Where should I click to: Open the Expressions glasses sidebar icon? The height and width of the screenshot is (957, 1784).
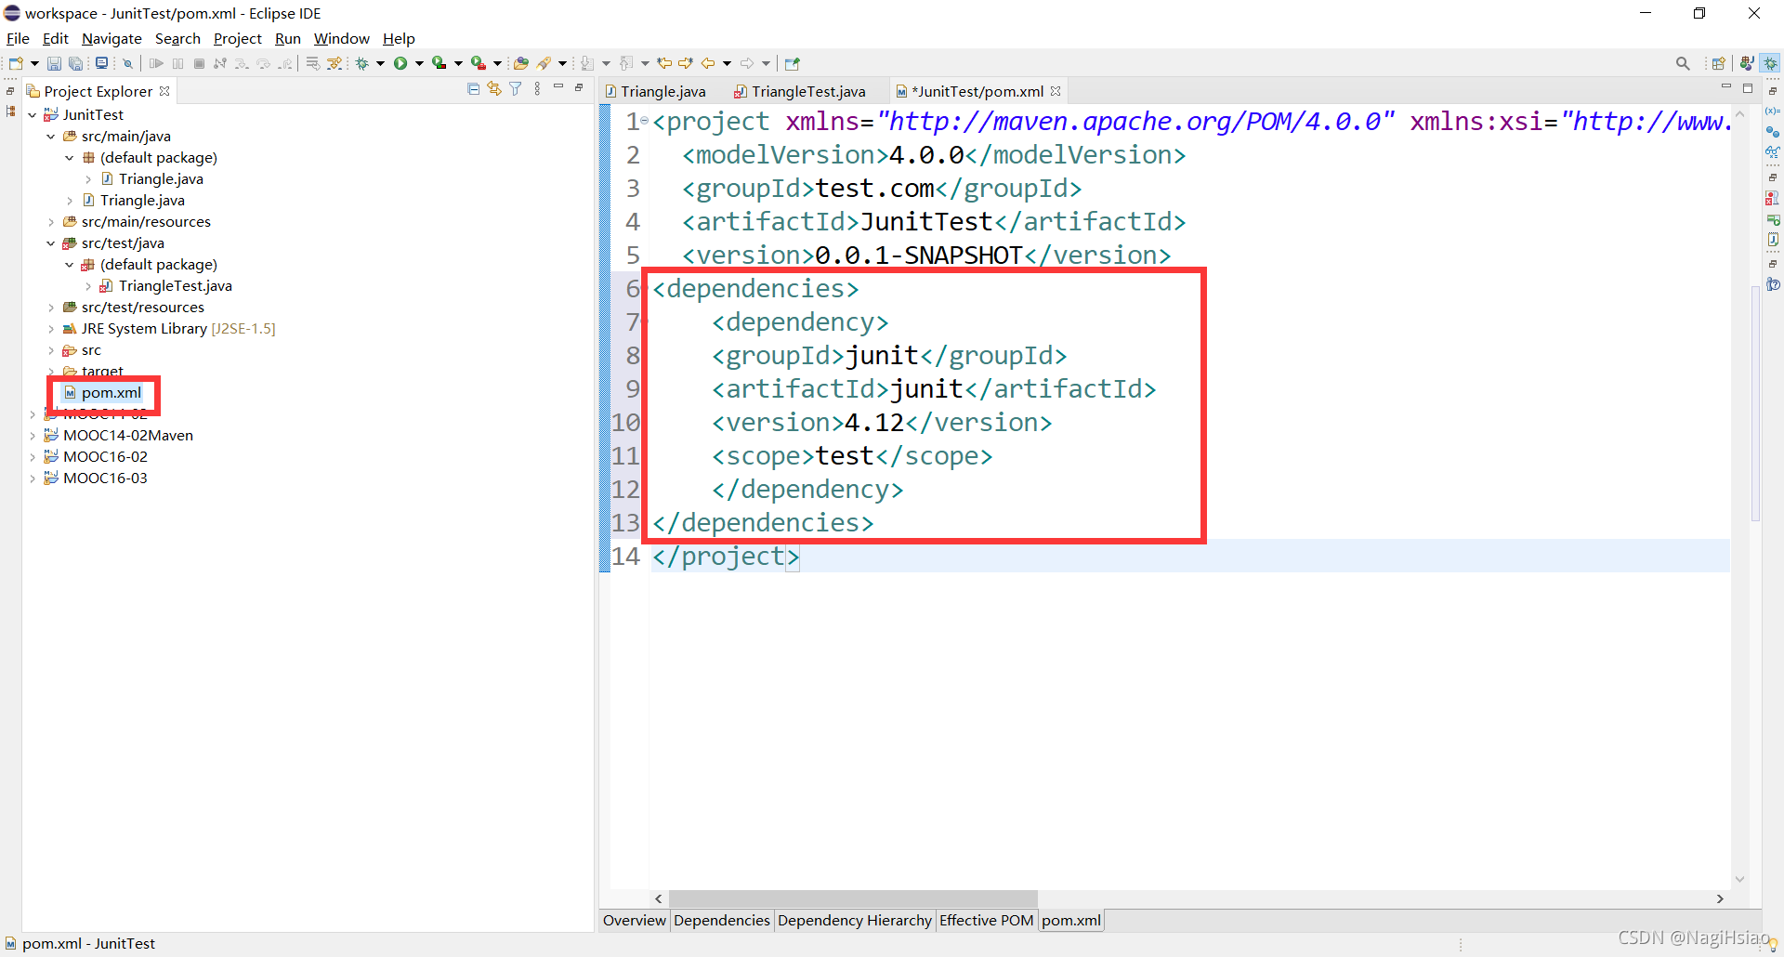tap(1773, 152)
